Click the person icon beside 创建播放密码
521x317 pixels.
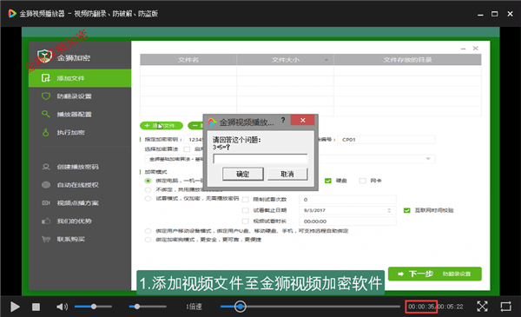[x=46, y=167]
